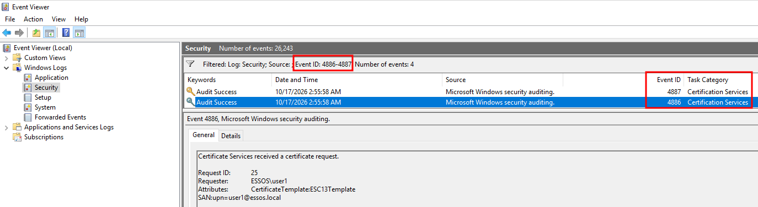Screen dimensions: 758x207
Task: Switch to the General tab
Action: [204, 135]
